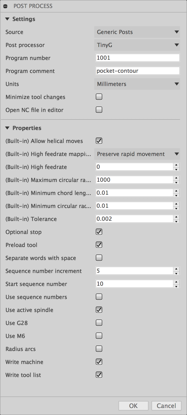Image resolution: width=187 pixels, height=415 pixels.
Task: Change the Units dropdown from Millimeters
Action: 137,84
